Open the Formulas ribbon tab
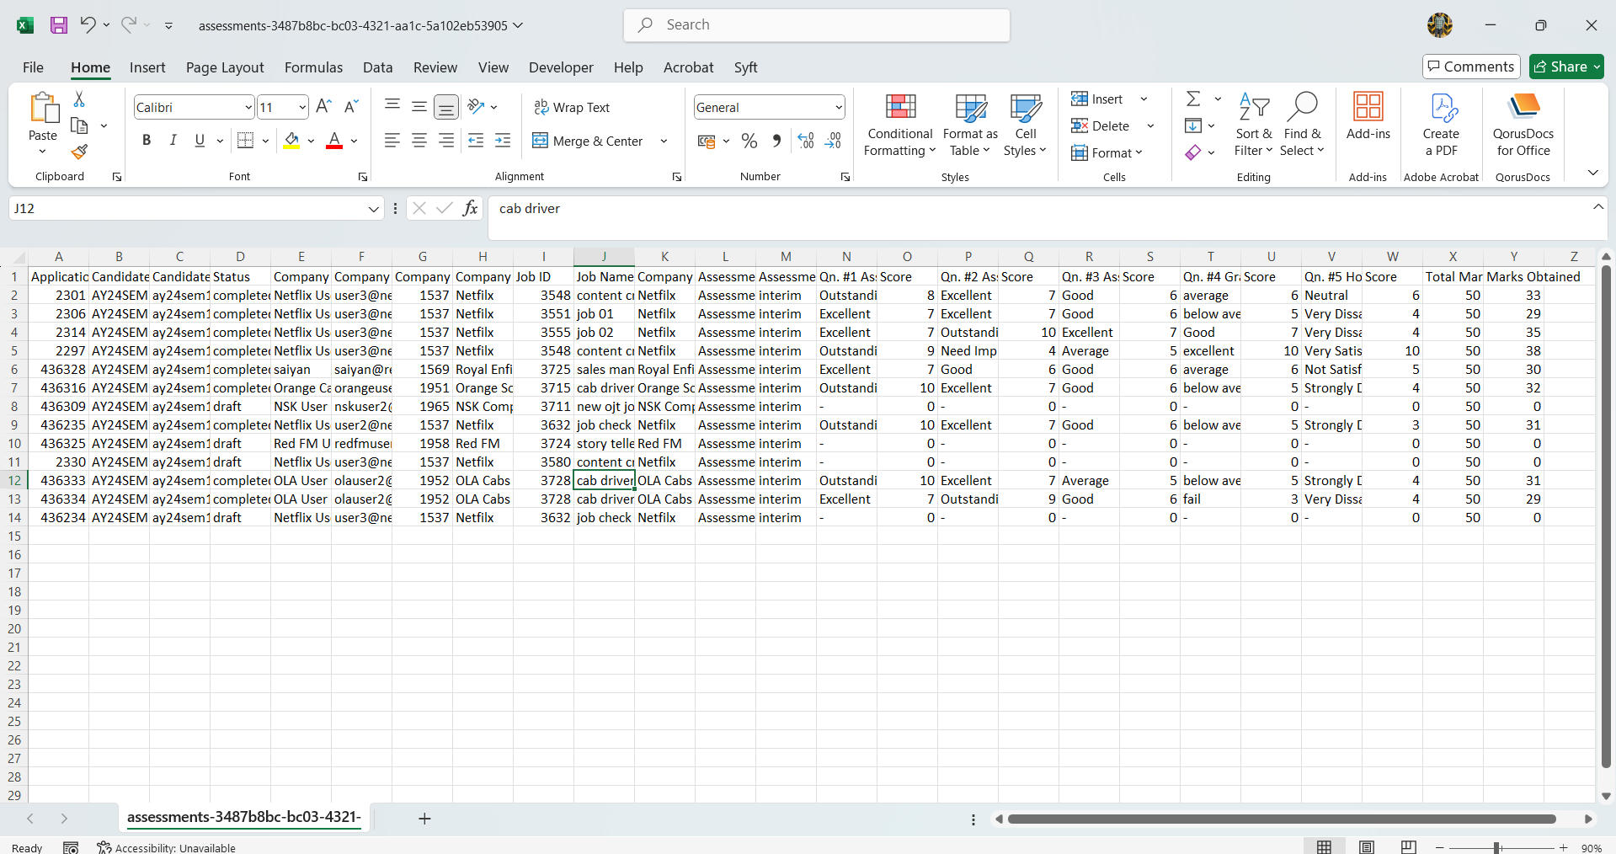Viewport: 1616px width, 854px height. [313, 67]
